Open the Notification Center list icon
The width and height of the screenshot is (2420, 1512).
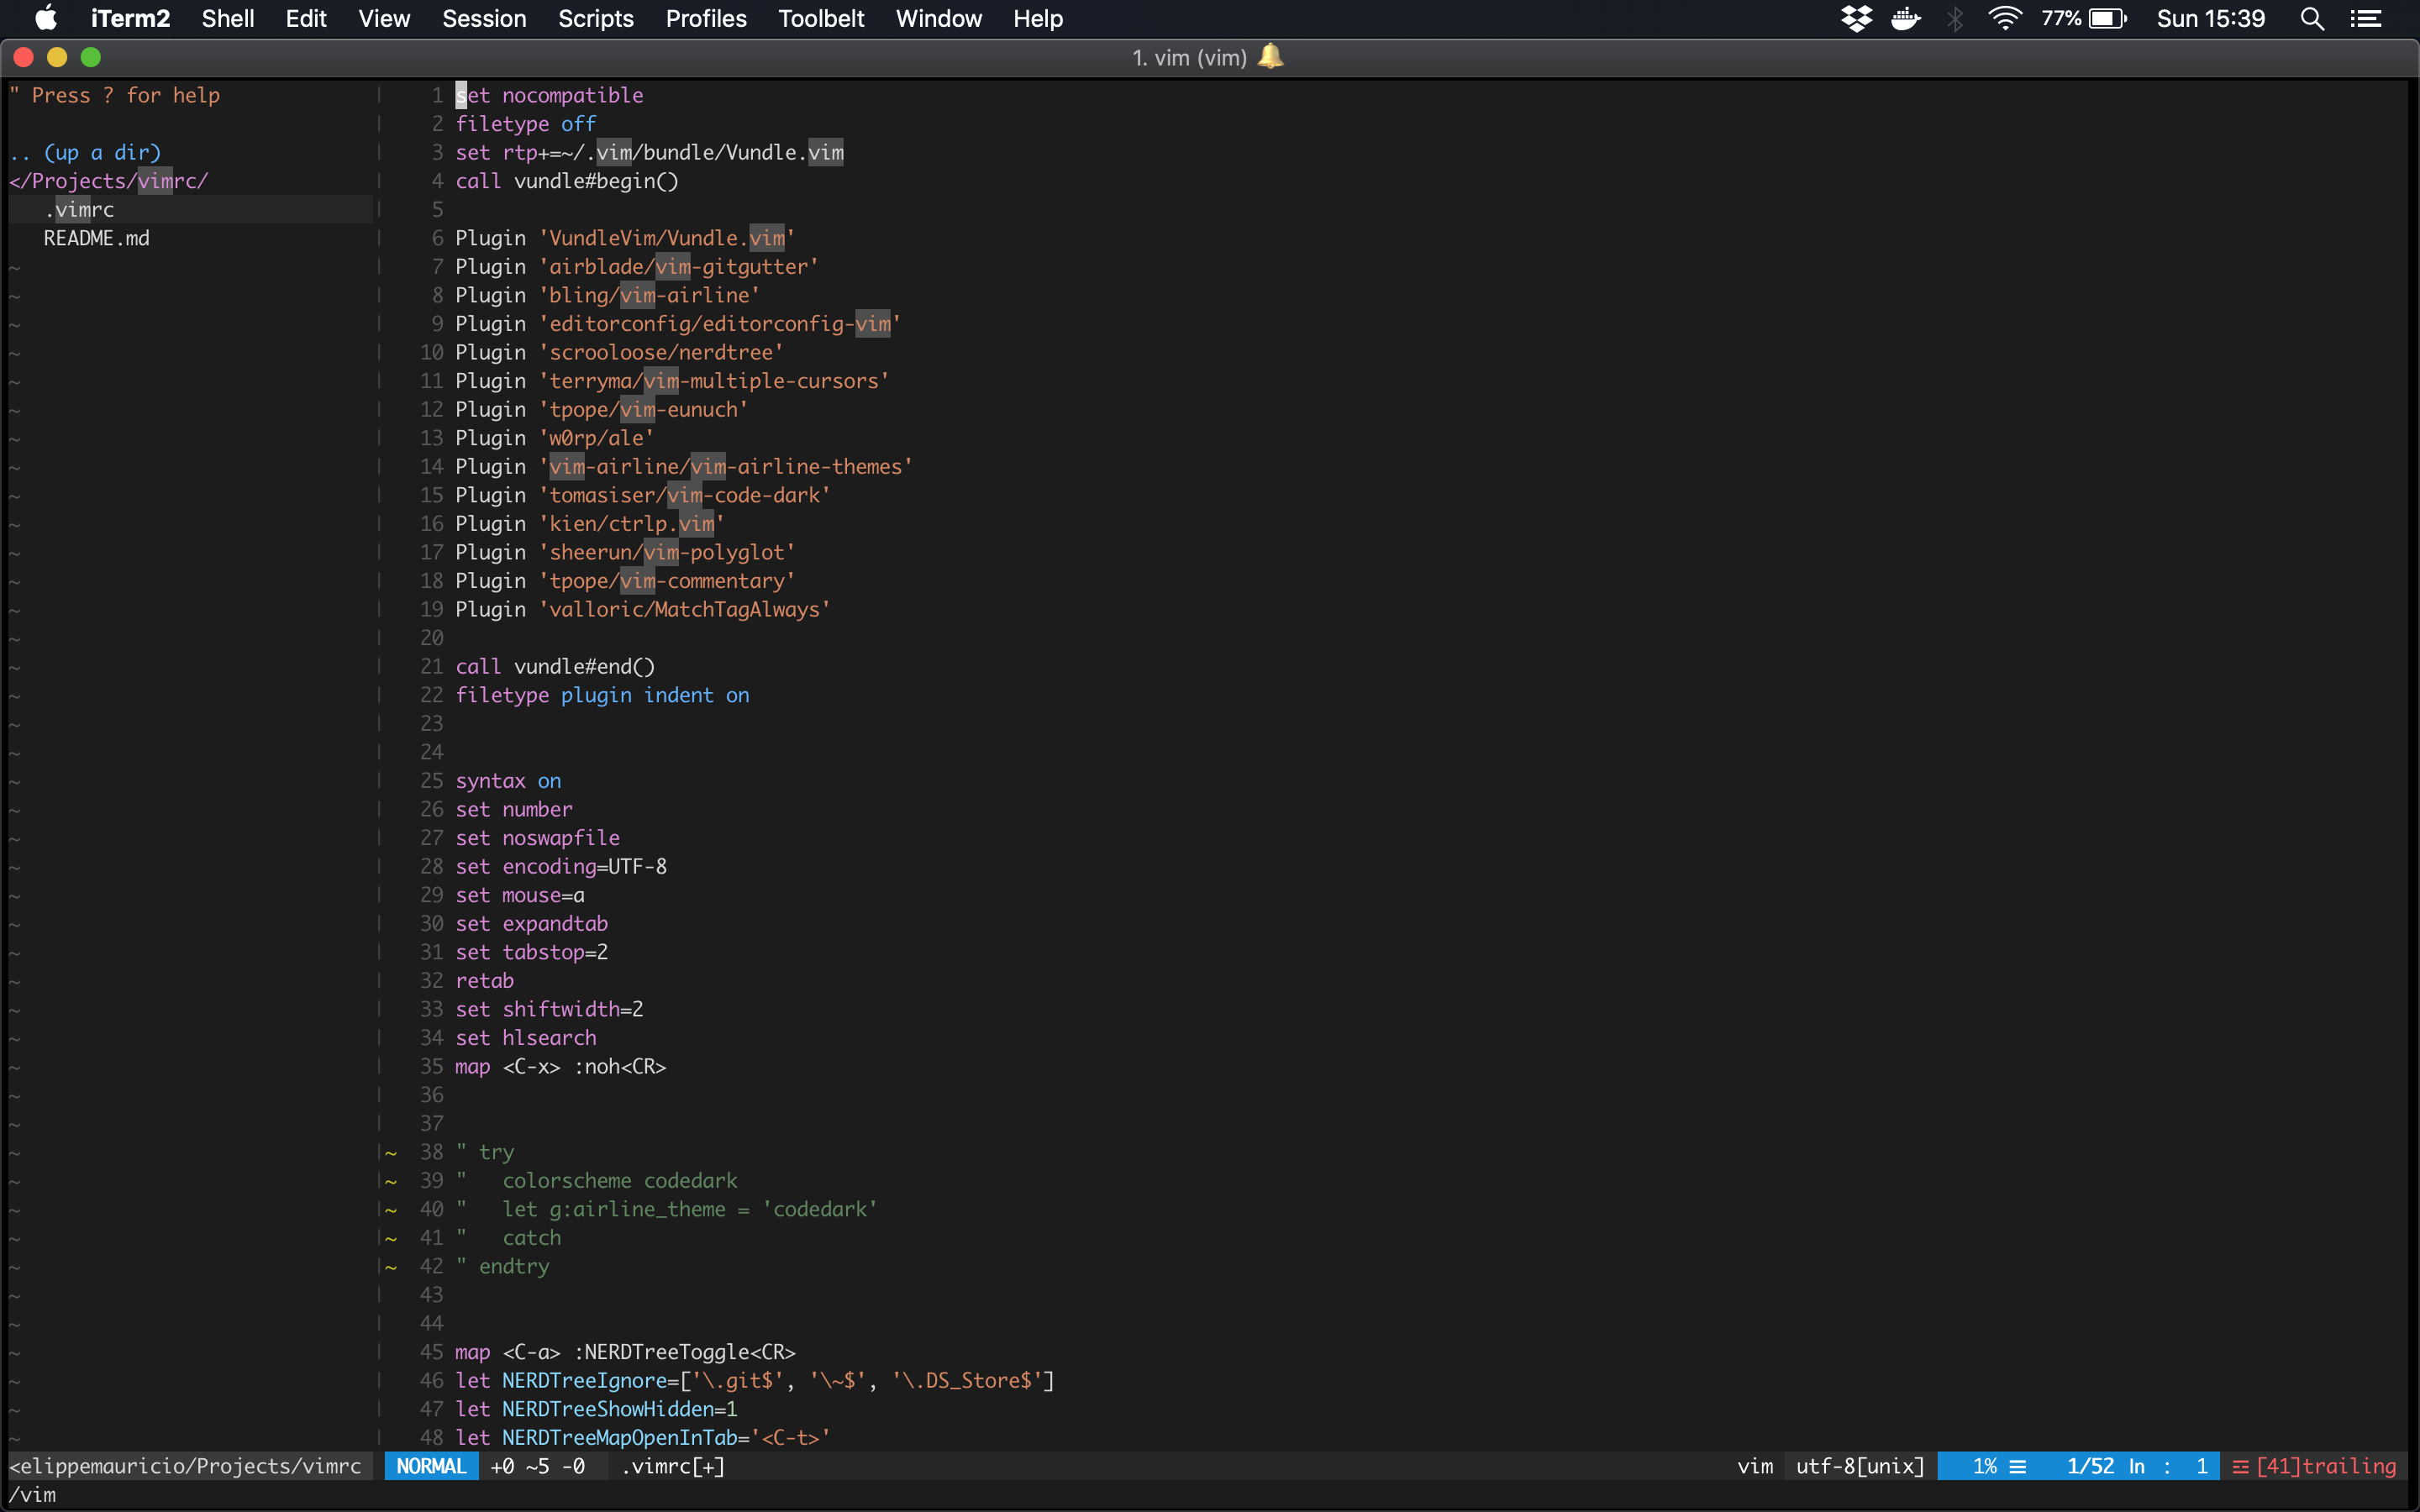click(x=2366, y=19)
